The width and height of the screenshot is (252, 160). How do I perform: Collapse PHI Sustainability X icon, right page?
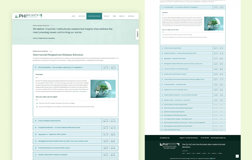[x=162, y=7]
